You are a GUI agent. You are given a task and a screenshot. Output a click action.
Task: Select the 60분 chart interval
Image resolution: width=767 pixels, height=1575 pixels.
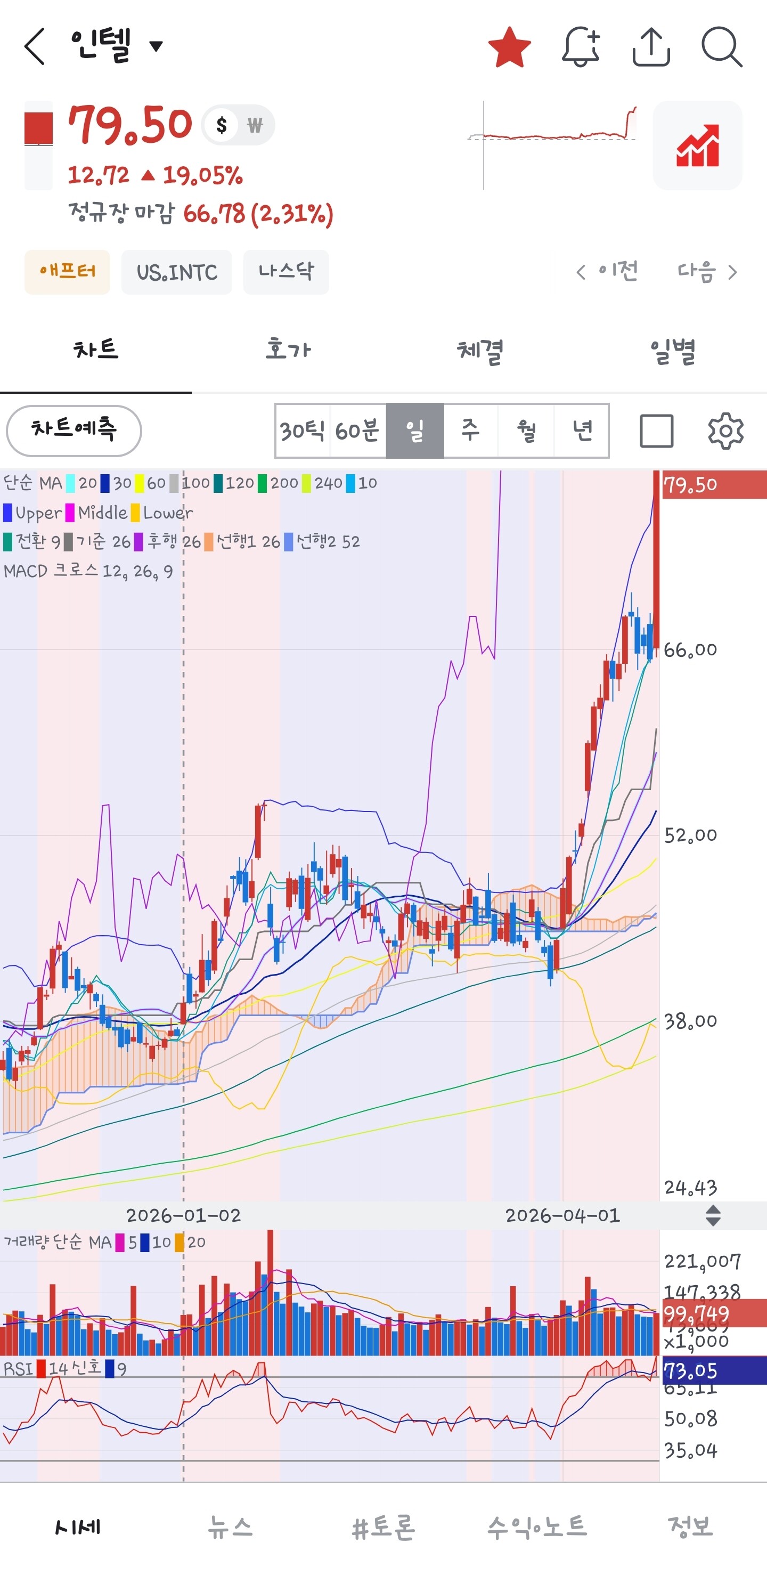357,431
